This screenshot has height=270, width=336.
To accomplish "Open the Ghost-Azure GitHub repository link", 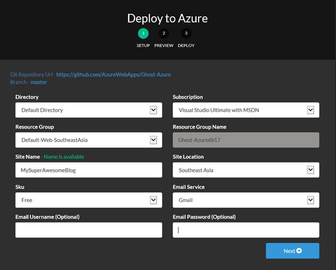I will coord(114,74).
